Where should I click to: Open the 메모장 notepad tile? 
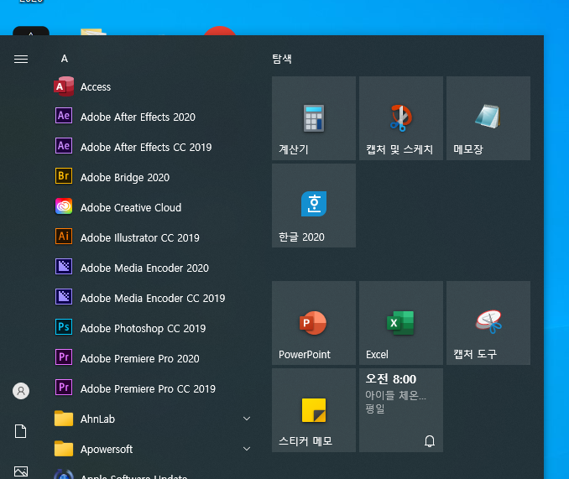click(488, 118)
